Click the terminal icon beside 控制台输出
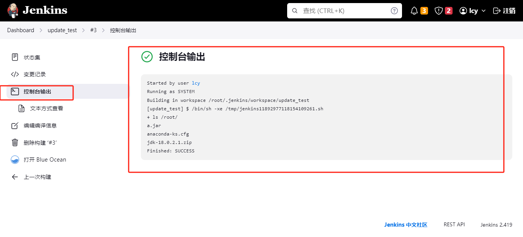Image resolution: width=523 pixels, height=237 pixels. (15, 92)
